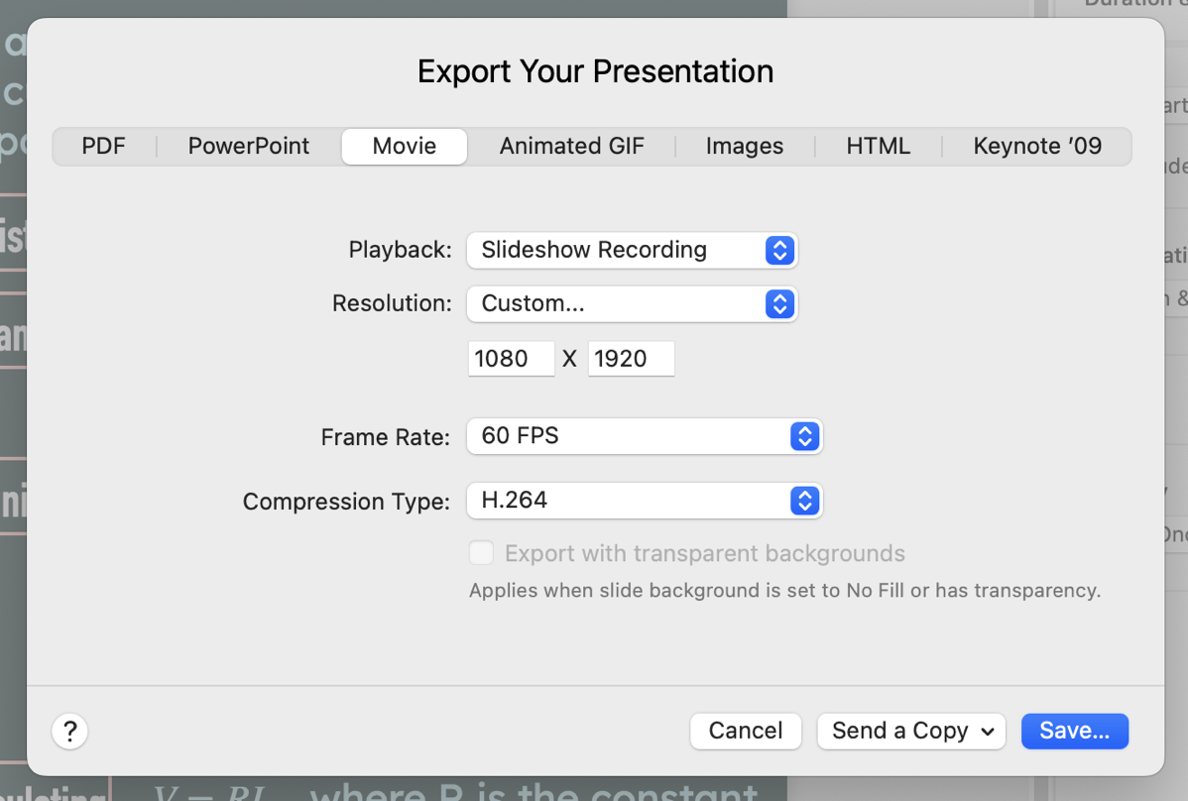Switch to the PDF export tab
Screen dimensions: 1188x801
(104, 147)
